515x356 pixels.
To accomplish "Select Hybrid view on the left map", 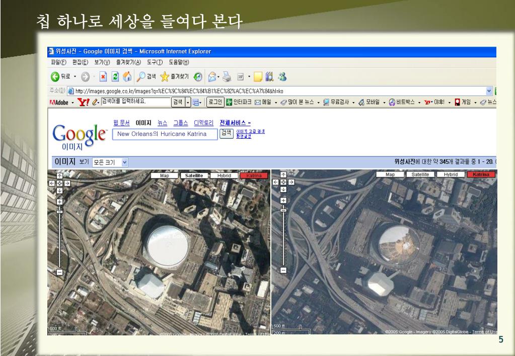I will click(224, 175).
